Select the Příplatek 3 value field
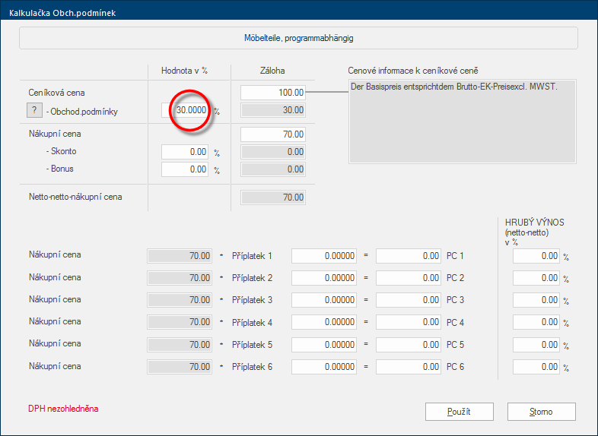This screenshot has height=436, width=598. (x=324, y=300)
